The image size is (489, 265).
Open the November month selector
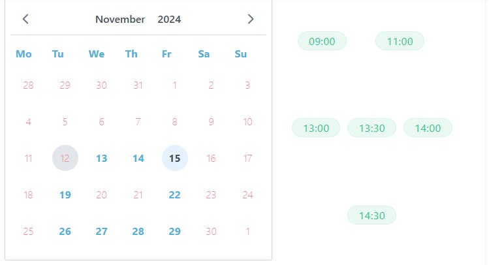(120, 20)
